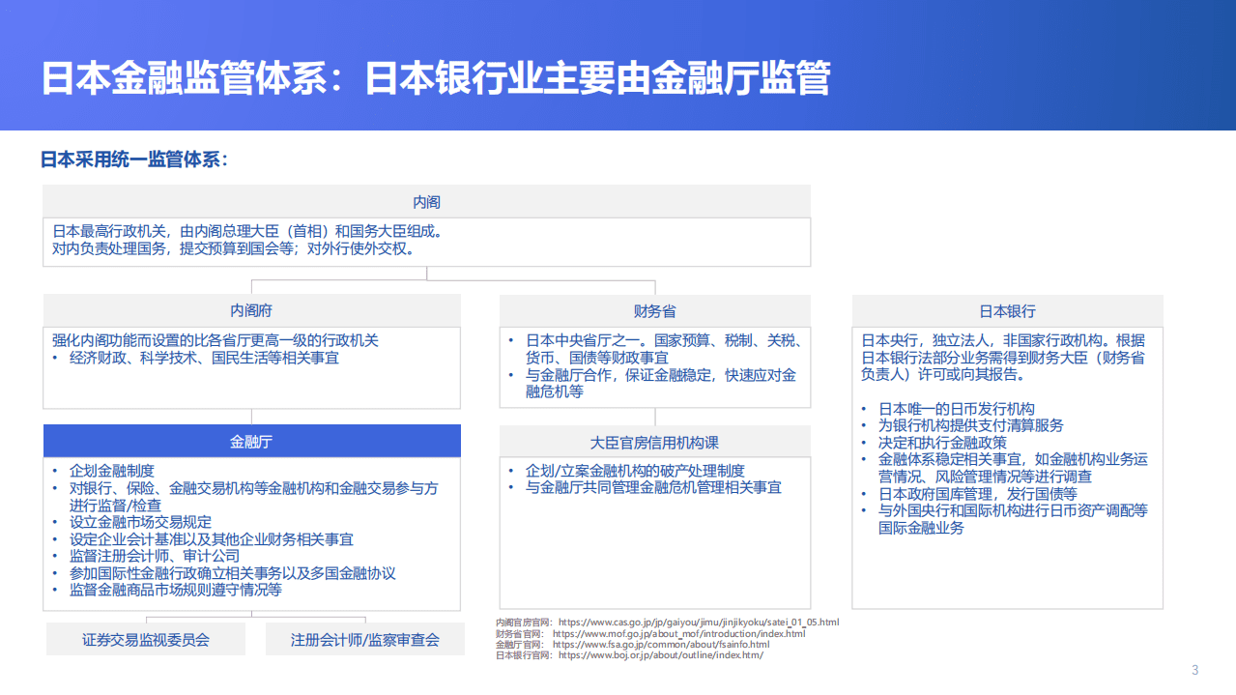
Task: Click the 财务省 bullet text area
Action: 654,362
